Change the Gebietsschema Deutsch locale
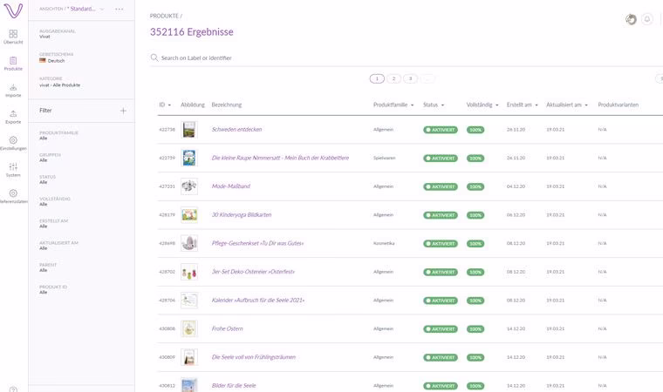Viewport: 663px width, 392px height. (x=57, y=61)
